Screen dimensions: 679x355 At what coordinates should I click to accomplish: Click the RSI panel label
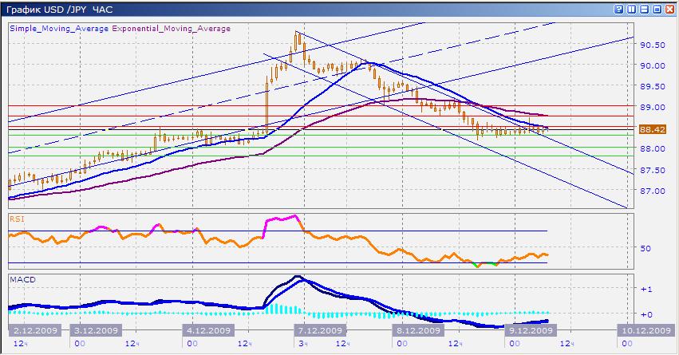coord(16,217)
